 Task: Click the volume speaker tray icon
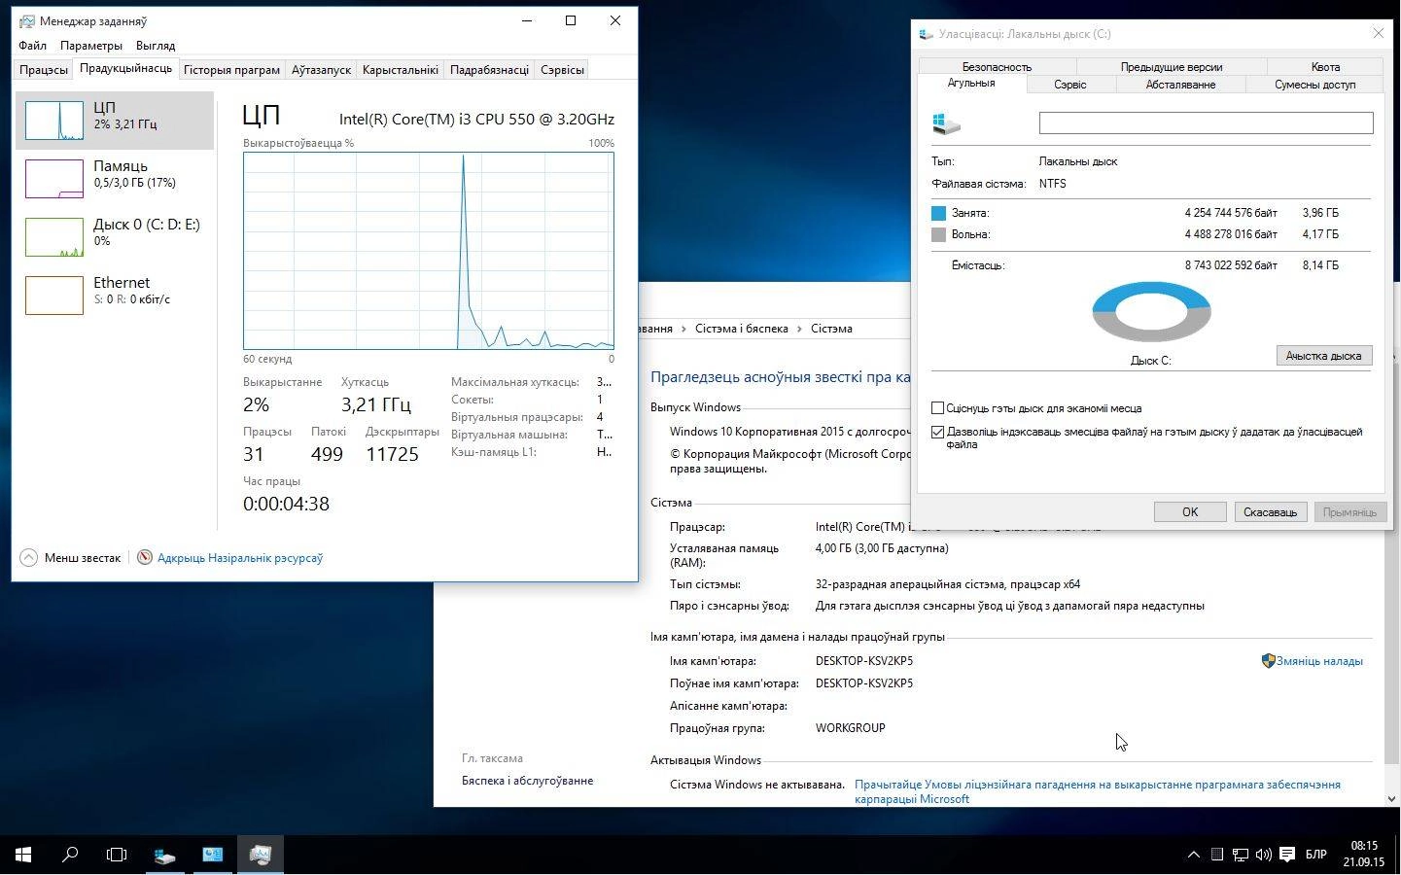(1263, 855)
